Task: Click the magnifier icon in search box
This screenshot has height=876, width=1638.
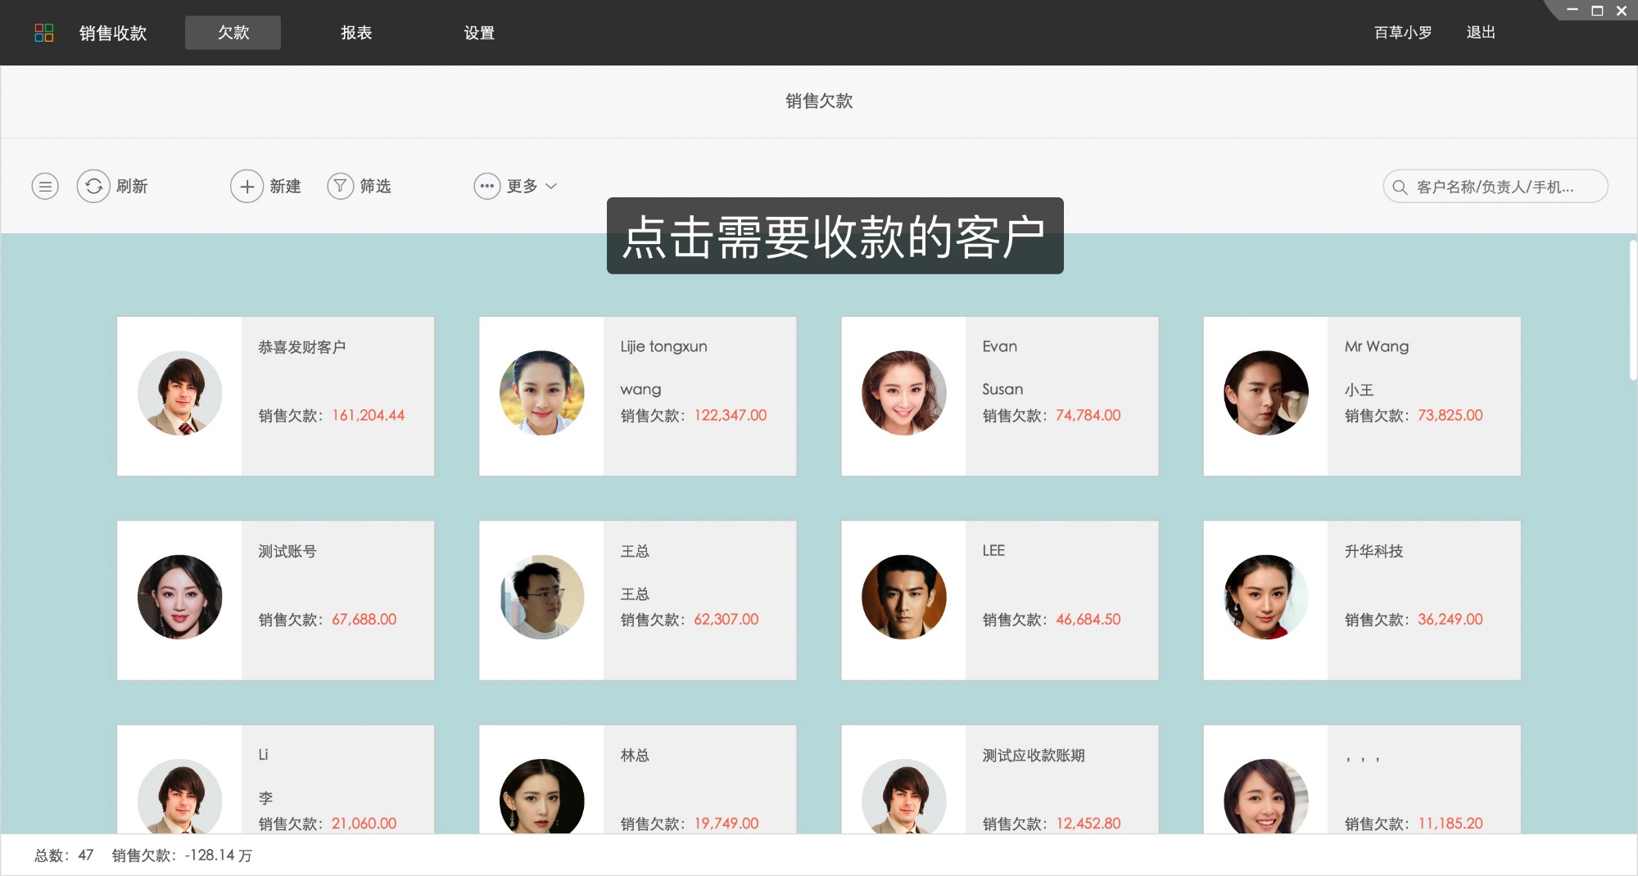Action: coord(1398,187)
